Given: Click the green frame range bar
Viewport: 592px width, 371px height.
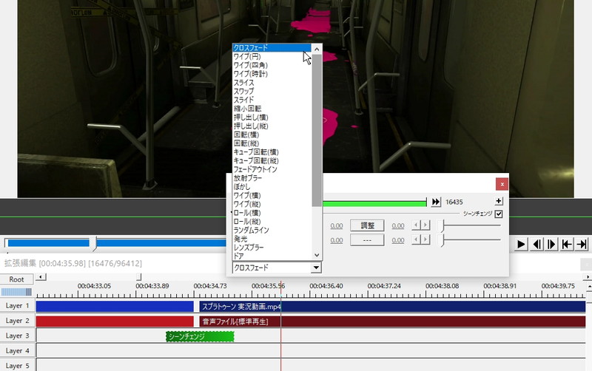Looking at the screenshot, I should [374, 203].
